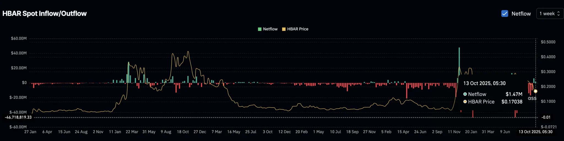
Task: Click the up-down chevron beside 1 week
Action: pyautogui.click(x=558, y=13)
